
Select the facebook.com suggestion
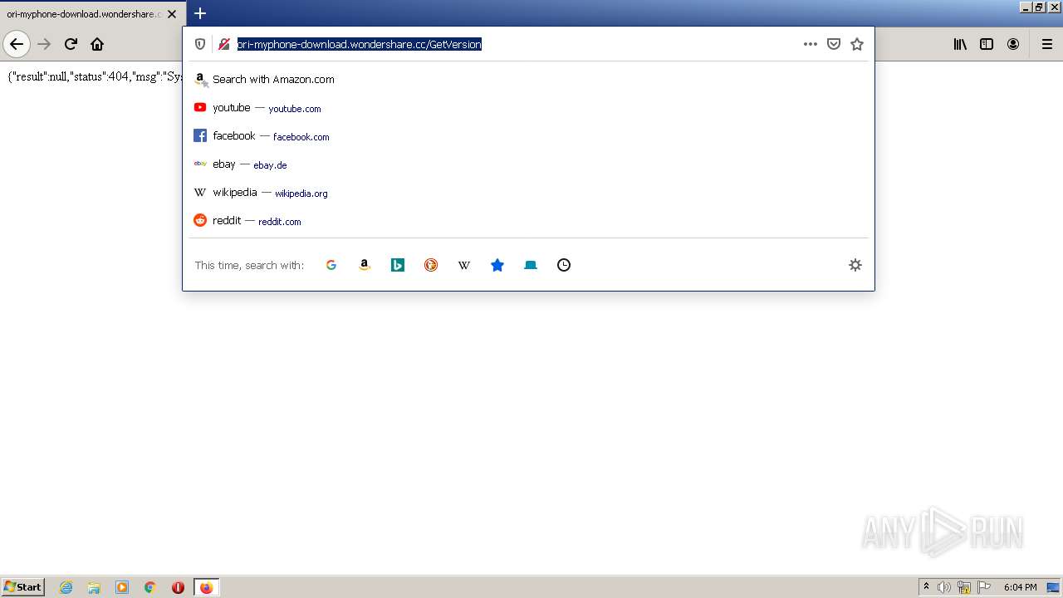pyautogui.click(x=528, y=135)
